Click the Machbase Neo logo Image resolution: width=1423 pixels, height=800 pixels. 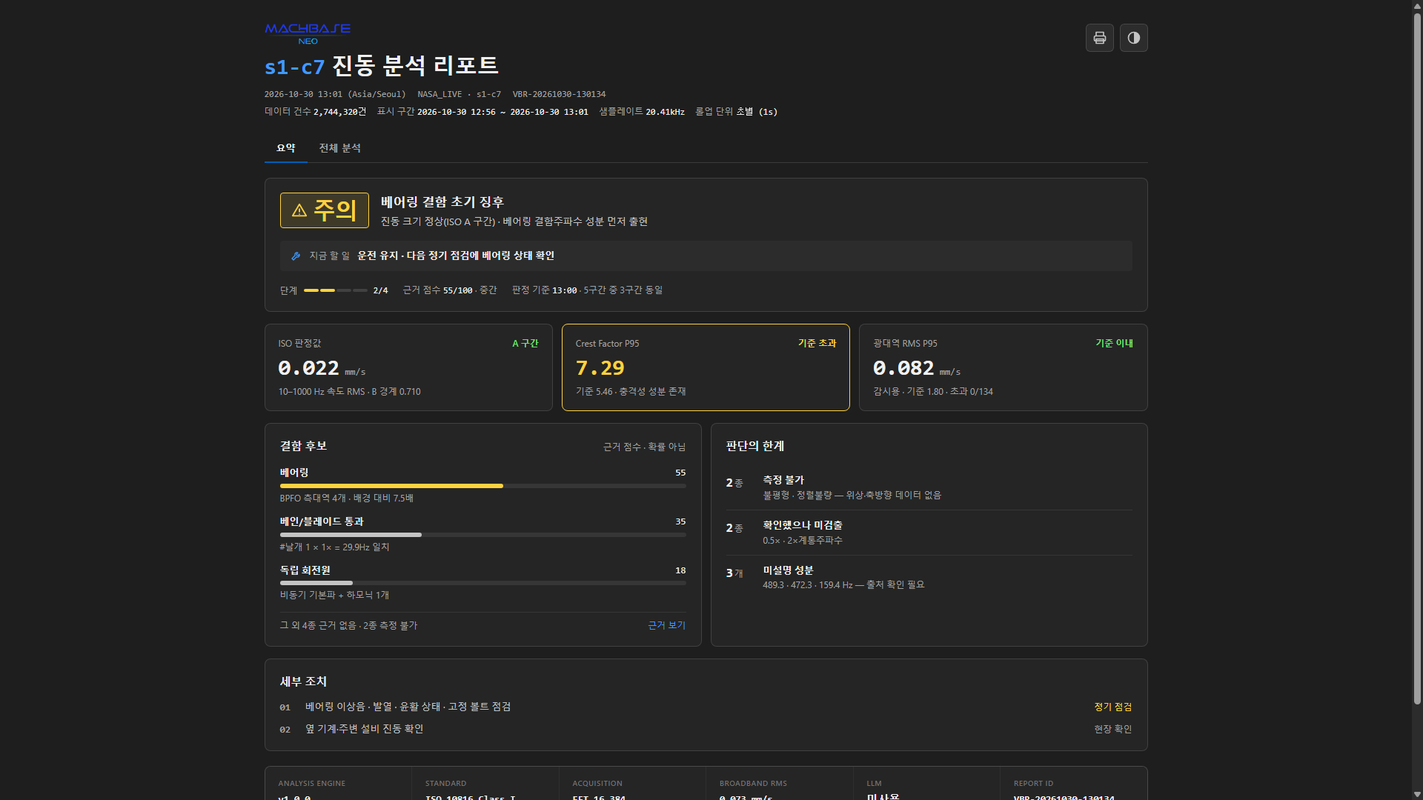pos(308,34)
